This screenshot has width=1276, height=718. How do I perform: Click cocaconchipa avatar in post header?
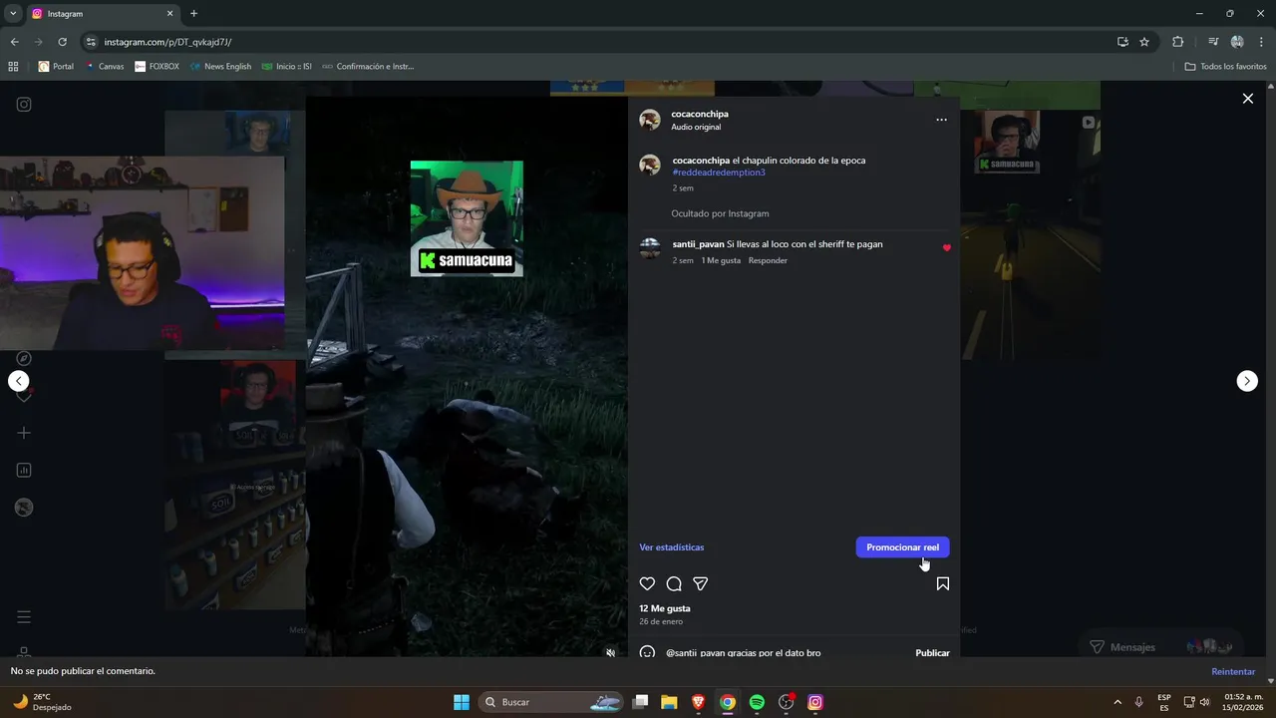click(650, 120)
